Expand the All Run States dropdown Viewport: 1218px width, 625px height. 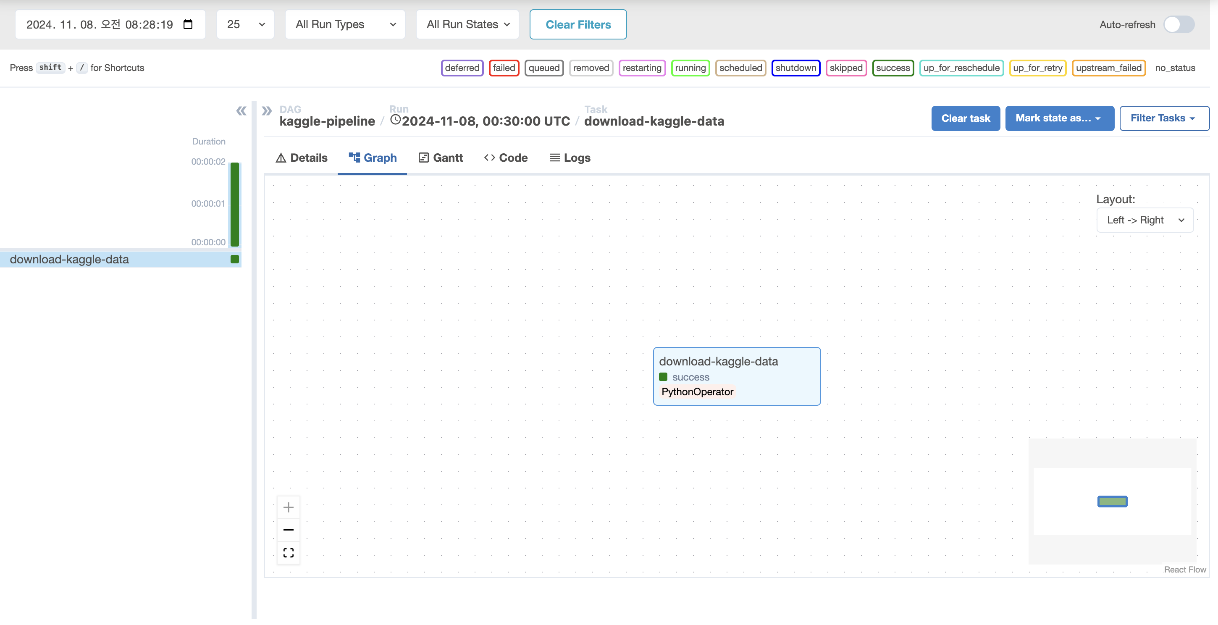467,24
